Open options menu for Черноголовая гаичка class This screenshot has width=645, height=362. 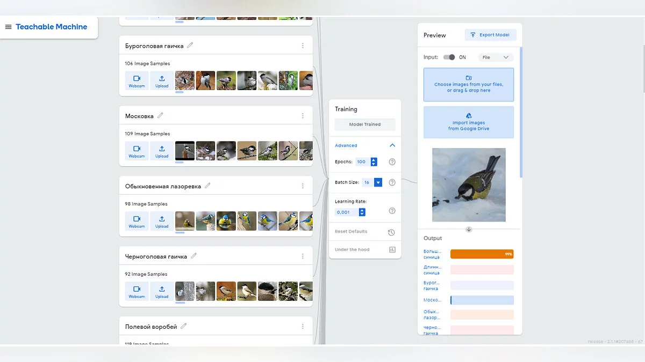click(x=303, y=256)
